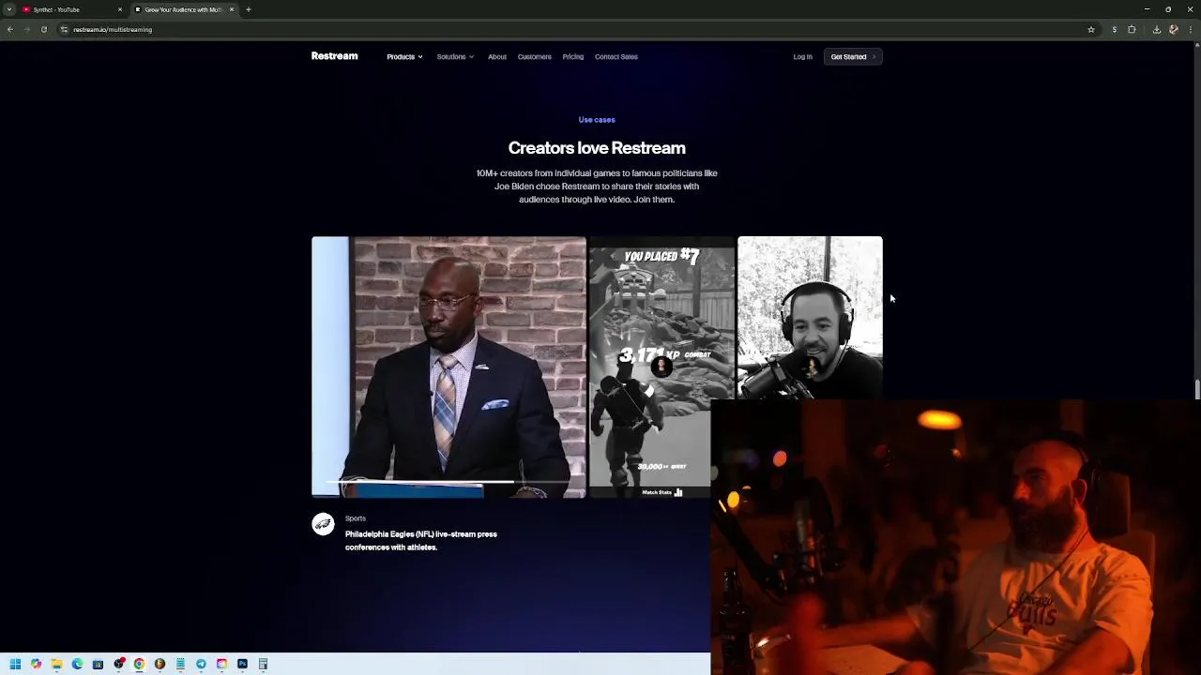The width and height of the screenshot is (1201, 675).
Task: View site information icon in address bar
Action: [64, 29]
